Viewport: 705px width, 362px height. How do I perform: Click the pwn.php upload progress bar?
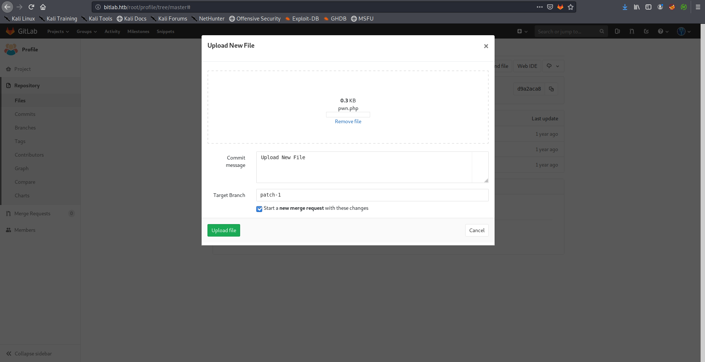(348, 115)
